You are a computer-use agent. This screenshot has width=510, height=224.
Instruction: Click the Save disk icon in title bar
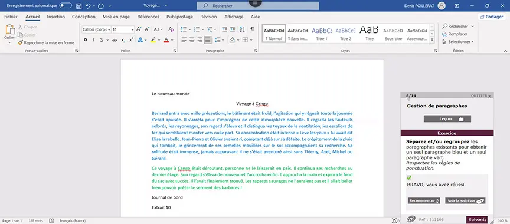point(79,6)
